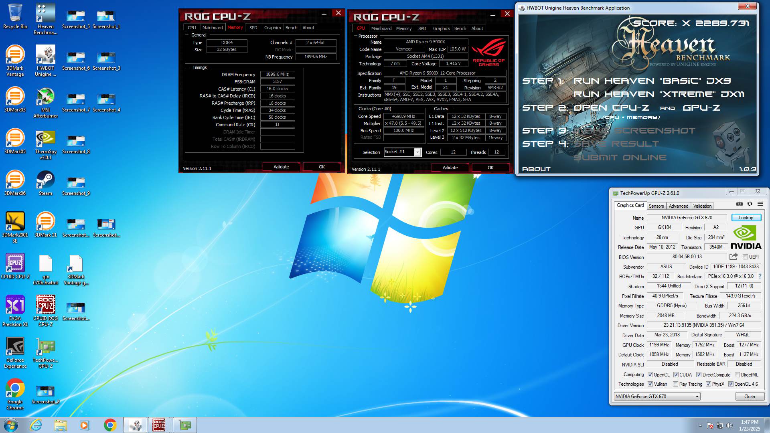
Task: Click Run Heaven Xtreme DX11 link
Action: [x=659, y=94]
